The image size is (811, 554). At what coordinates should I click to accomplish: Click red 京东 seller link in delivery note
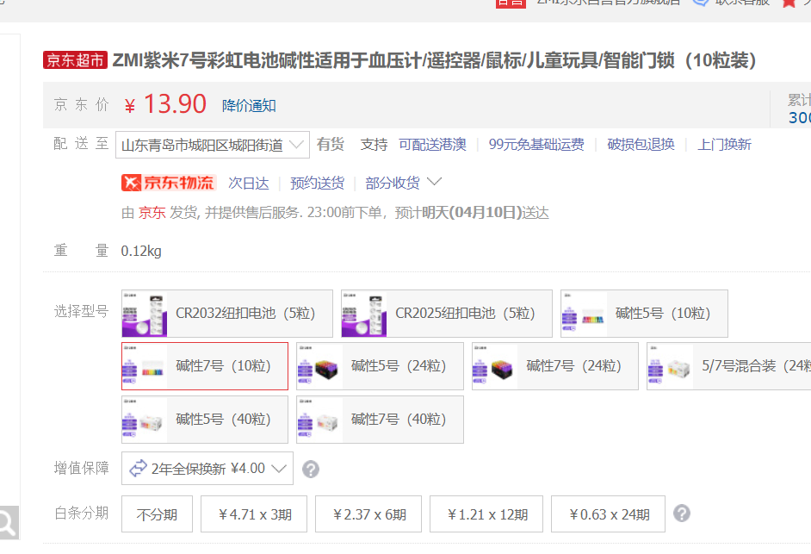[152, 213]
